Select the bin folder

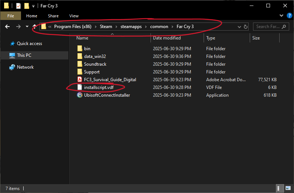tap(87, 49)
